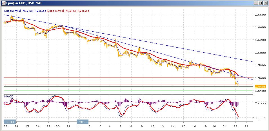Select the first 2011 marker above date 23
This screenshot has width=269, height=131.
click(x=10, y=122)
